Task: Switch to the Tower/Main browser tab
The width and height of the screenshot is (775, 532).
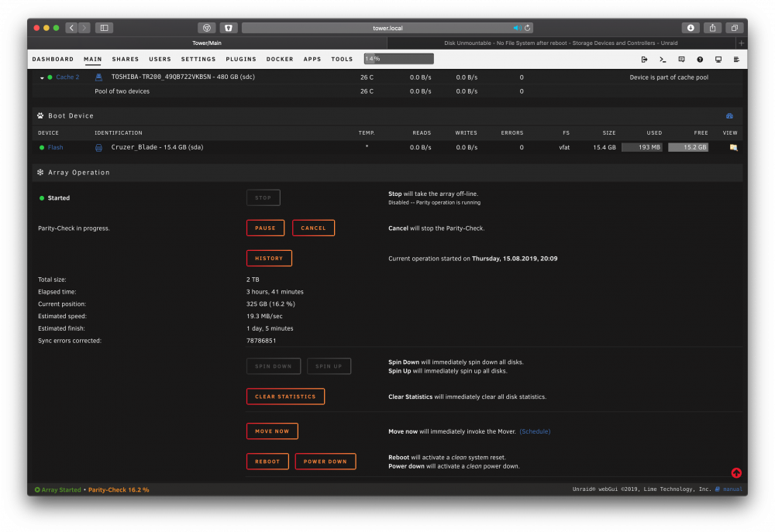Action: pyautogui.click(x=207, y=43)
